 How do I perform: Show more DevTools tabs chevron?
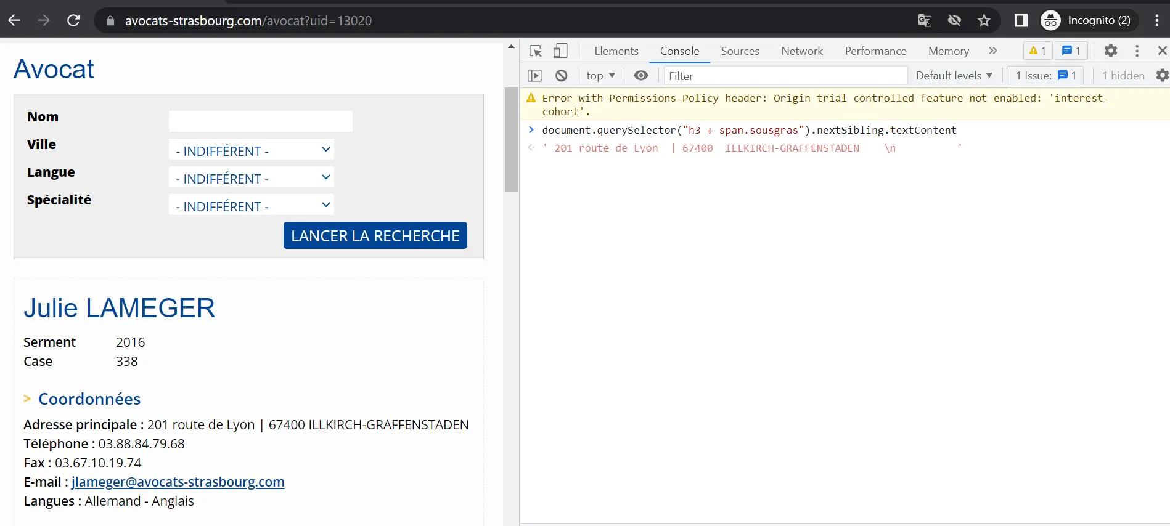coord(992,51)
